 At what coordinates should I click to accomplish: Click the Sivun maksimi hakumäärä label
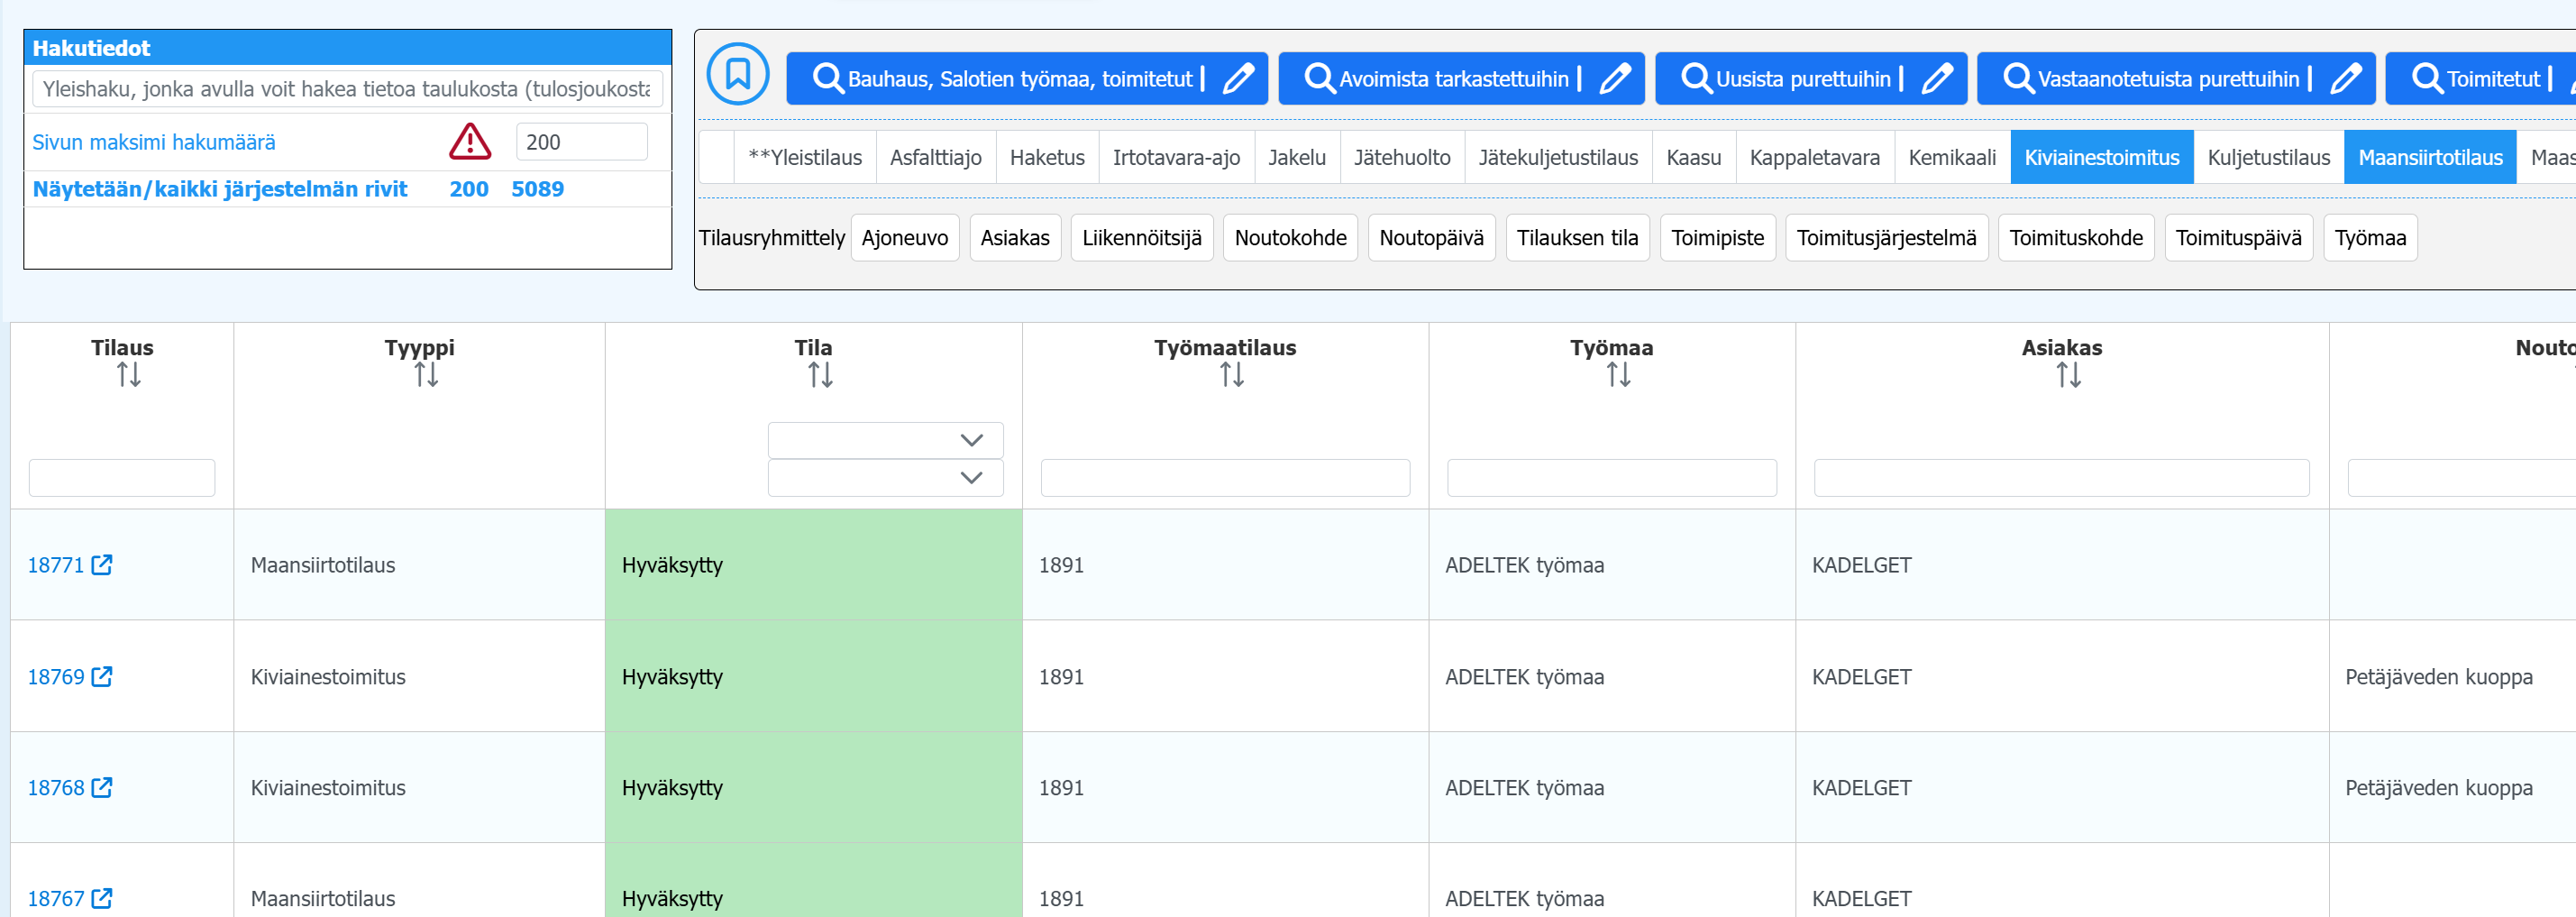click(153, 142)
